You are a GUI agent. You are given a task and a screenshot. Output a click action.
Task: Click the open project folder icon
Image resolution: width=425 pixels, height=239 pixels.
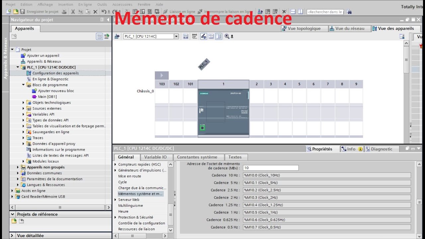(x=15, y=12)
